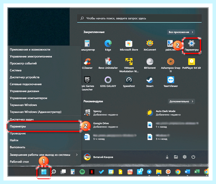Viewport: 216px width, 184px height.
Task: Open Task View in the taskbar
Action: click(63, 172)
